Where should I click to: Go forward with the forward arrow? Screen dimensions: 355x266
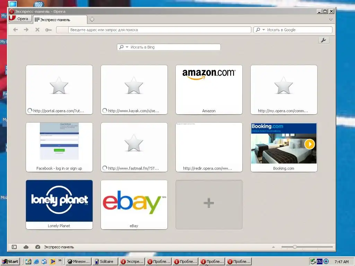point(26,30)
